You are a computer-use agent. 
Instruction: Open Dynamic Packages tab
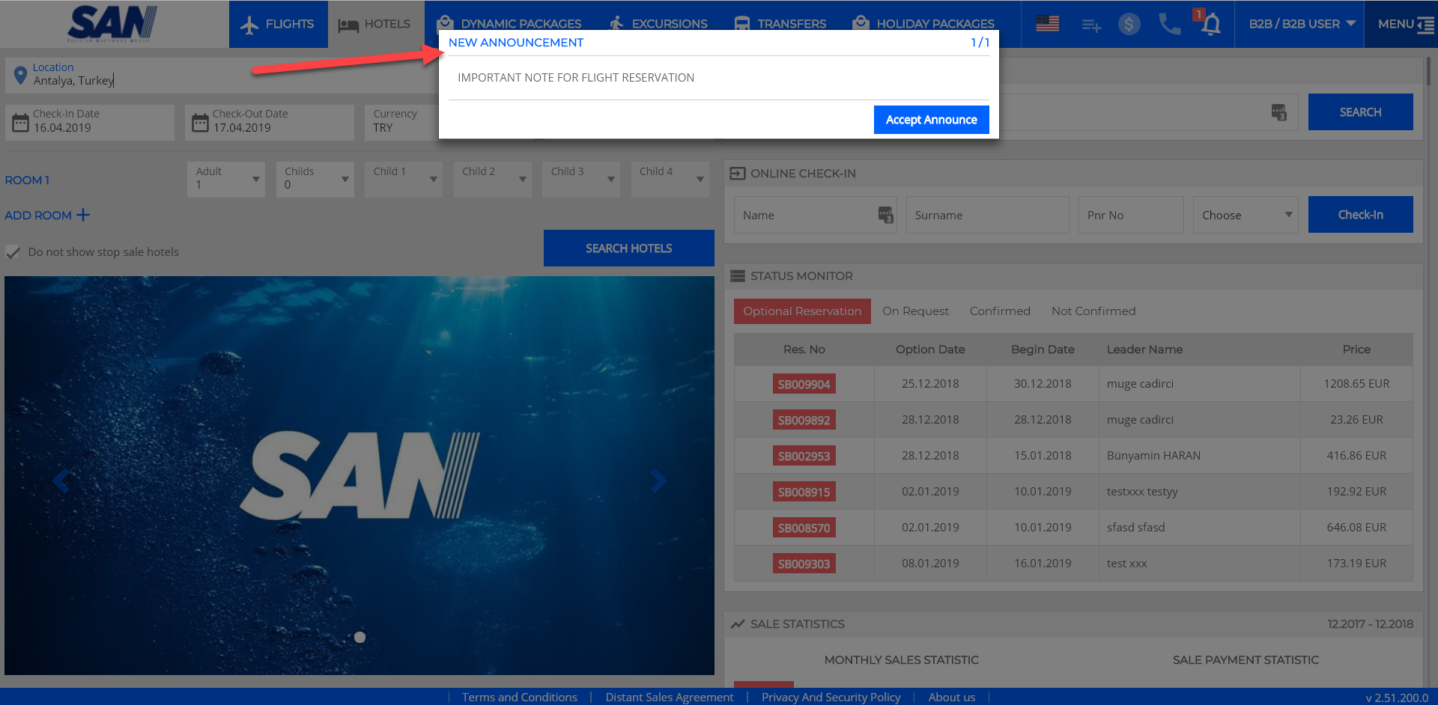click(509, 24)
